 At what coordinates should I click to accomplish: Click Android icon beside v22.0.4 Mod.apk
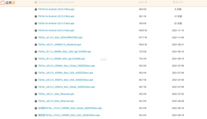pyautogui.click(x=36, y=31)
